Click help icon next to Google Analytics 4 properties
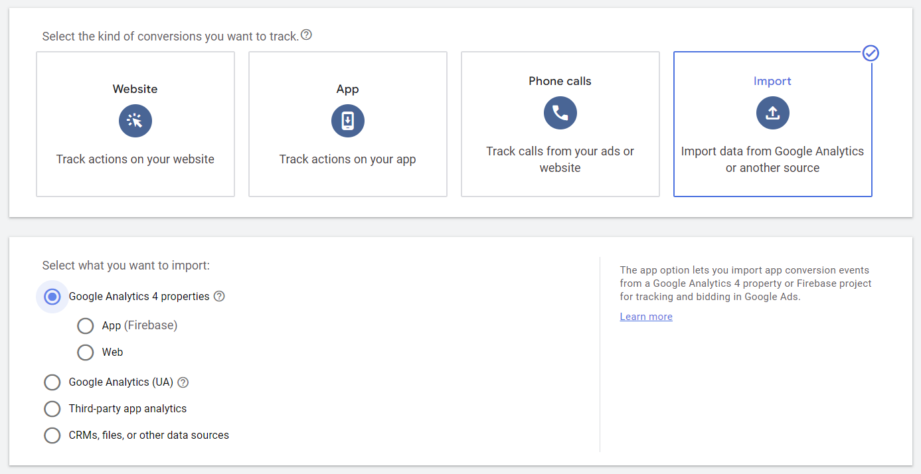The image size is (921, 474). (x=219, y=297)
